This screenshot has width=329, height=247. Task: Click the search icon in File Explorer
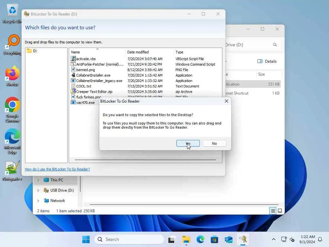click(275, 45)
